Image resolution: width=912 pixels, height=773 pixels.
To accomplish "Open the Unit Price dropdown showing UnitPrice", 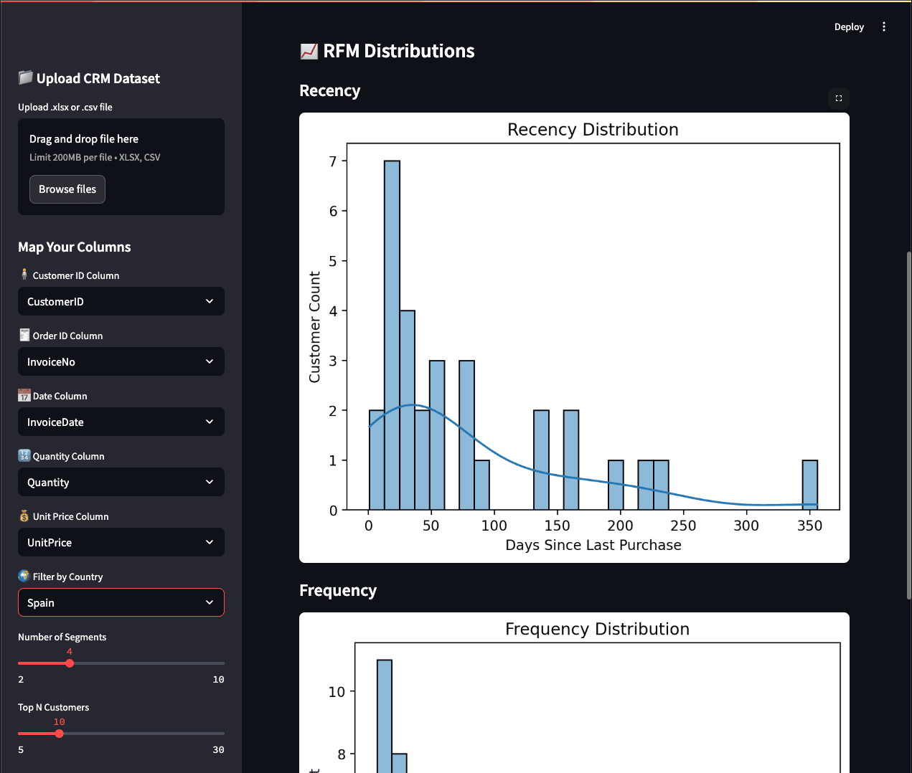I will [121, 542].
